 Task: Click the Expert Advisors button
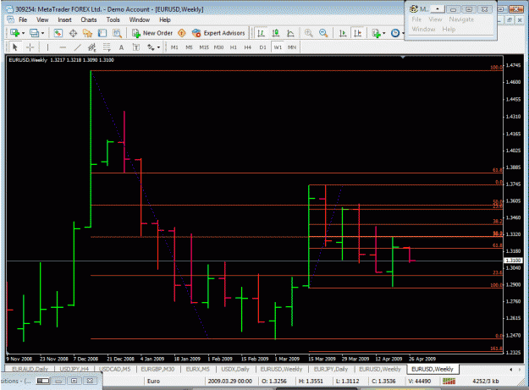tap(218, 33)
